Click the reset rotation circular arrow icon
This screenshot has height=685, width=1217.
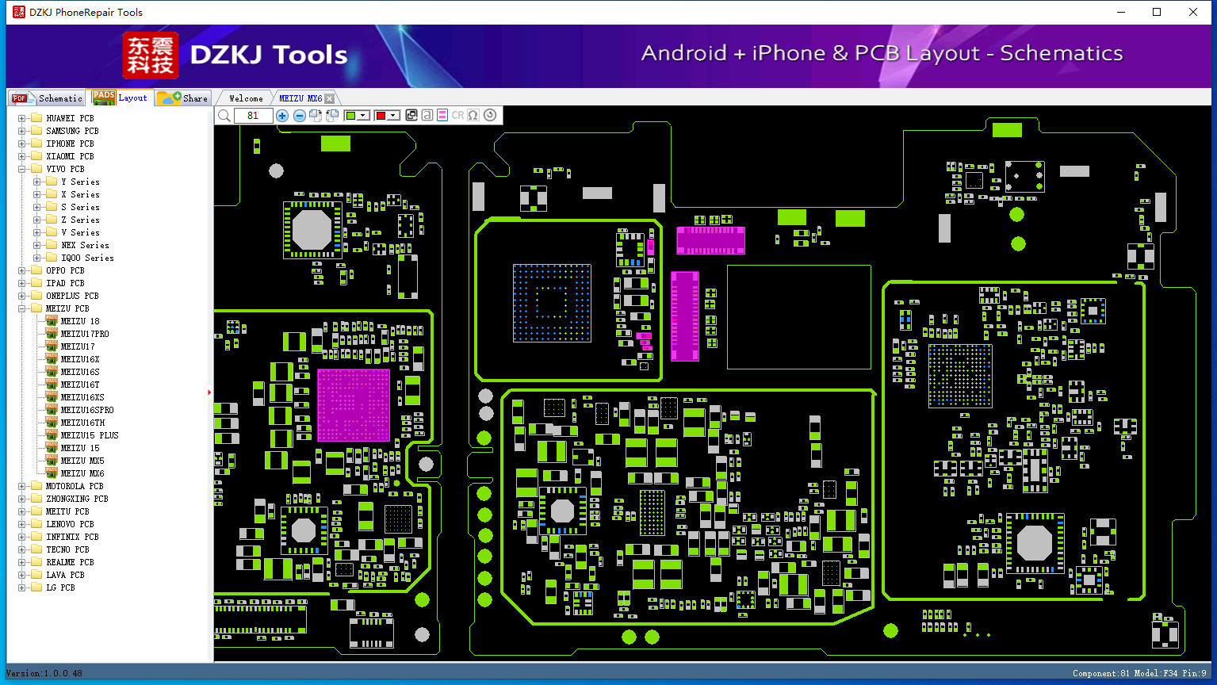[490, 115]
